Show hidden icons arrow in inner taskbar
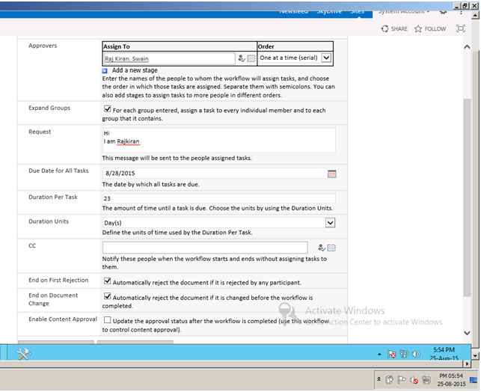 coord(379,355)
